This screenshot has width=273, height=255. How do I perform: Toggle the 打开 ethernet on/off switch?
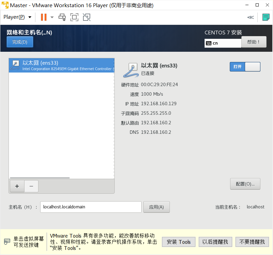(x=245, y=67)
